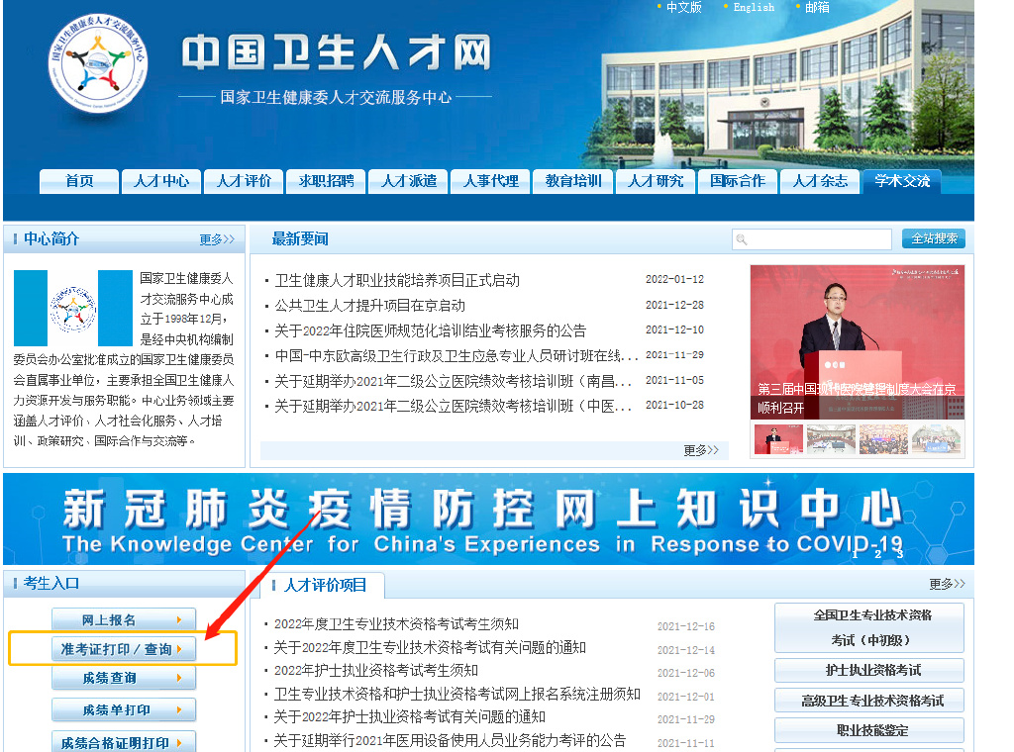Screen dimensions: 1014x752
Task: Open the 人才研究 navigation tab
Action: [x=656, y=181]
